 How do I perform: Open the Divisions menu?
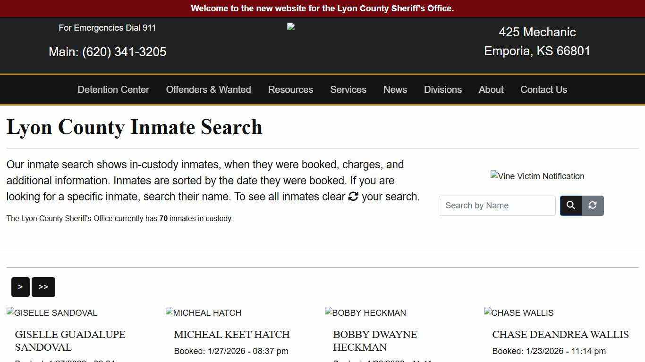tap(442, 90)
